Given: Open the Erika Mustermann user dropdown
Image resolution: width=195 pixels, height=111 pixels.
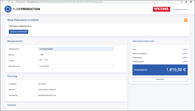Looking at the screenshot, I should 181,10.
